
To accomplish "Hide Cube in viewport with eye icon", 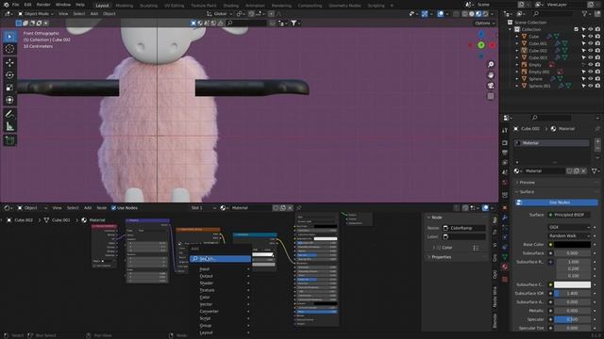I will click(x=590, y=37).
